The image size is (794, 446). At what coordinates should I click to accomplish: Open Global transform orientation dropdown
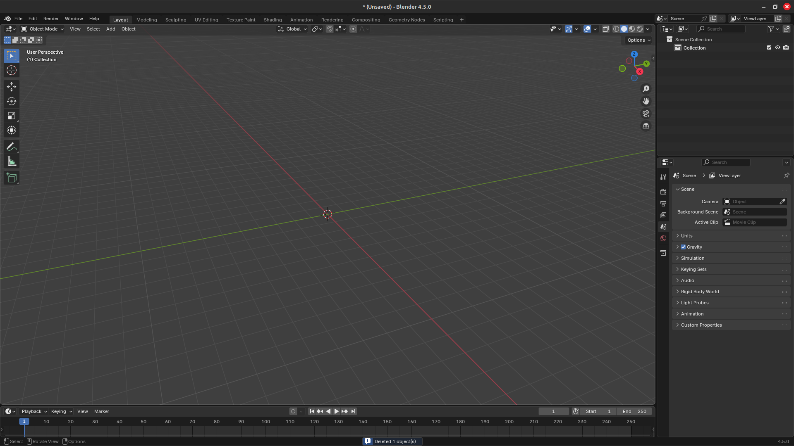point(292,29)
